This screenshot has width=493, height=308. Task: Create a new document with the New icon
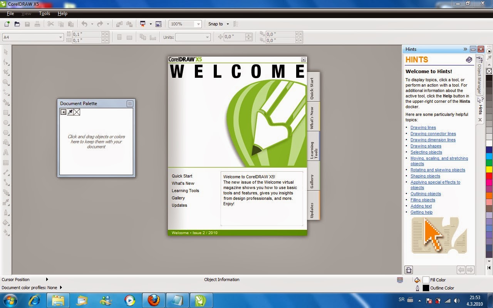pos(7,24)
